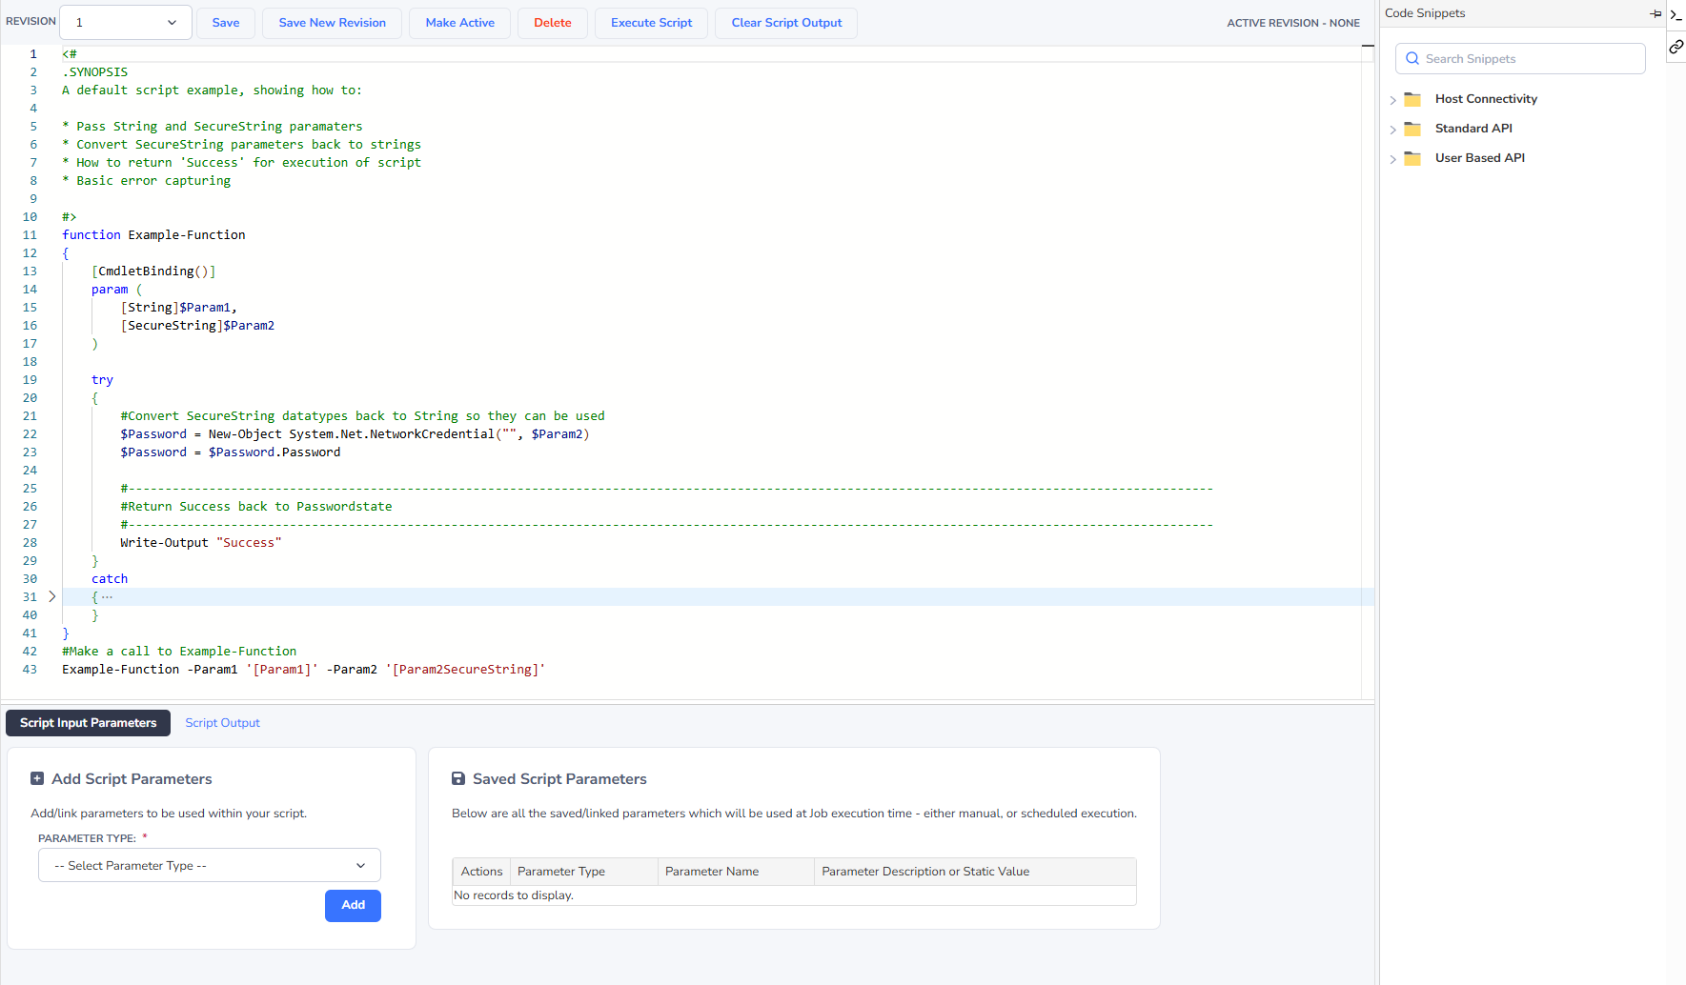This screenshot has width=1686, height=985.
Task: Click the User Based API folder icon
Action: pos(1412,159)
